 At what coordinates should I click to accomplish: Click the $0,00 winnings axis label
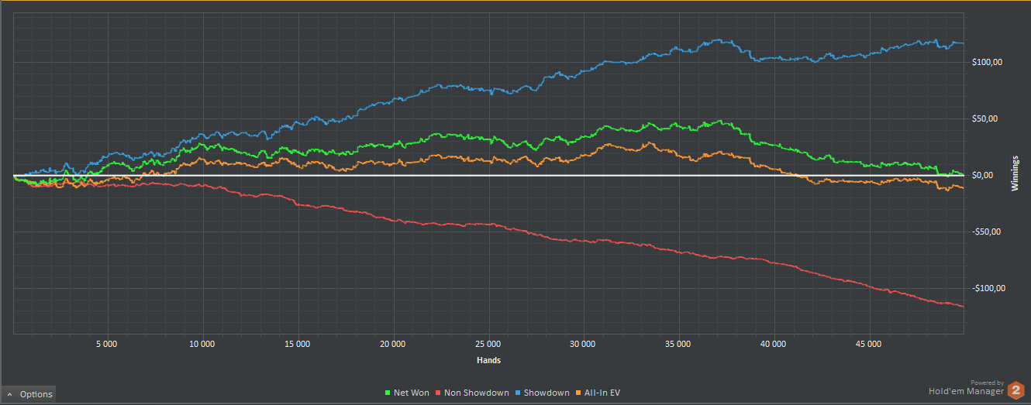[x=982, y=175]
